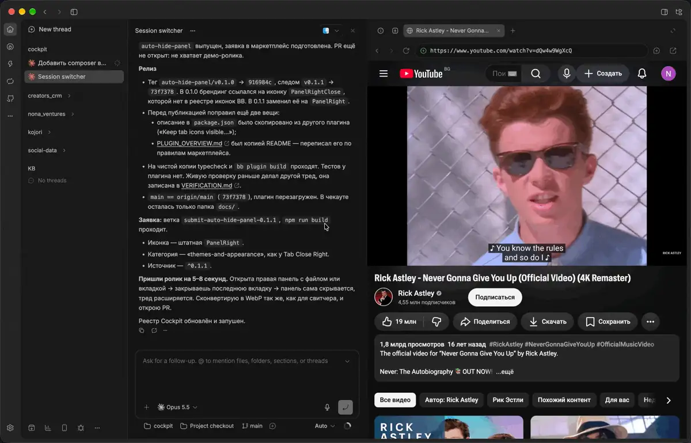Open the PLUGIN_OVERVIEW.md link
Image resolution: width=691 pixels, height=443 pixels.
[189, 143]
